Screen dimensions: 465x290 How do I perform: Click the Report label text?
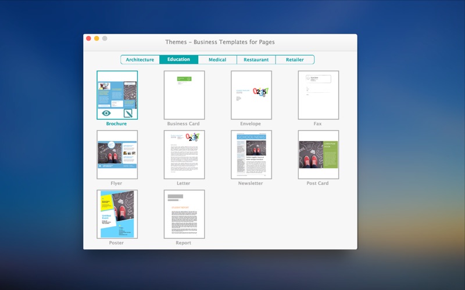pyautogui.click(x=183, y=242)
